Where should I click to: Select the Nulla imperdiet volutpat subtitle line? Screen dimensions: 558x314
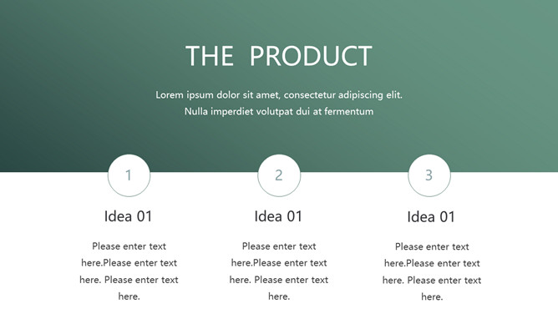pyautogui.click(x=279, y=111)
